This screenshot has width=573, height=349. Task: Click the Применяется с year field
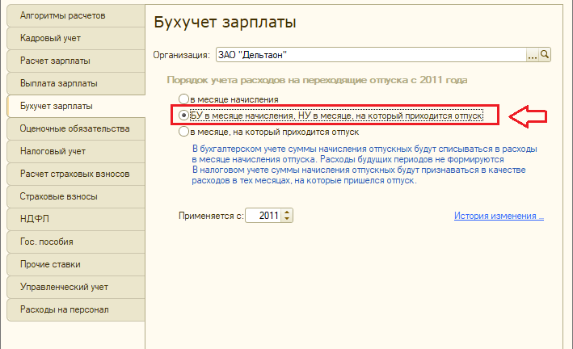click(263, 216)
